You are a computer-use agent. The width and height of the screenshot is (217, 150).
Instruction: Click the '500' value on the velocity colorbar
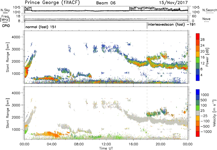(x=204, y=100)
